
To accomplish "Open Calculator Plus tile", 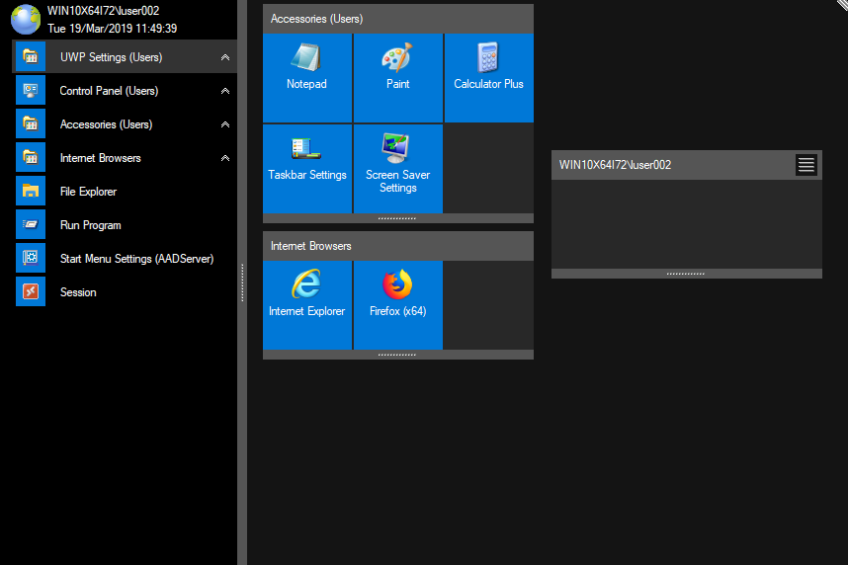I will pyautogui.click(x=488, y=77).
